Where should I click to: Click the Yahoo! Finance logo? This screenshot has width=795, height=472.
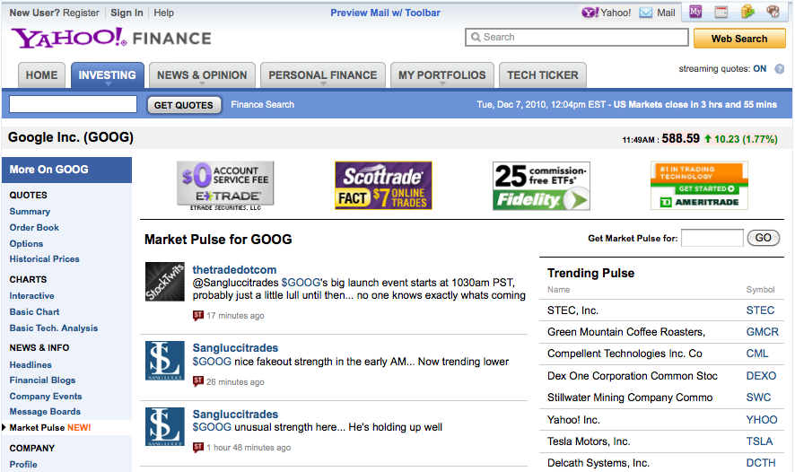[111, 38]
